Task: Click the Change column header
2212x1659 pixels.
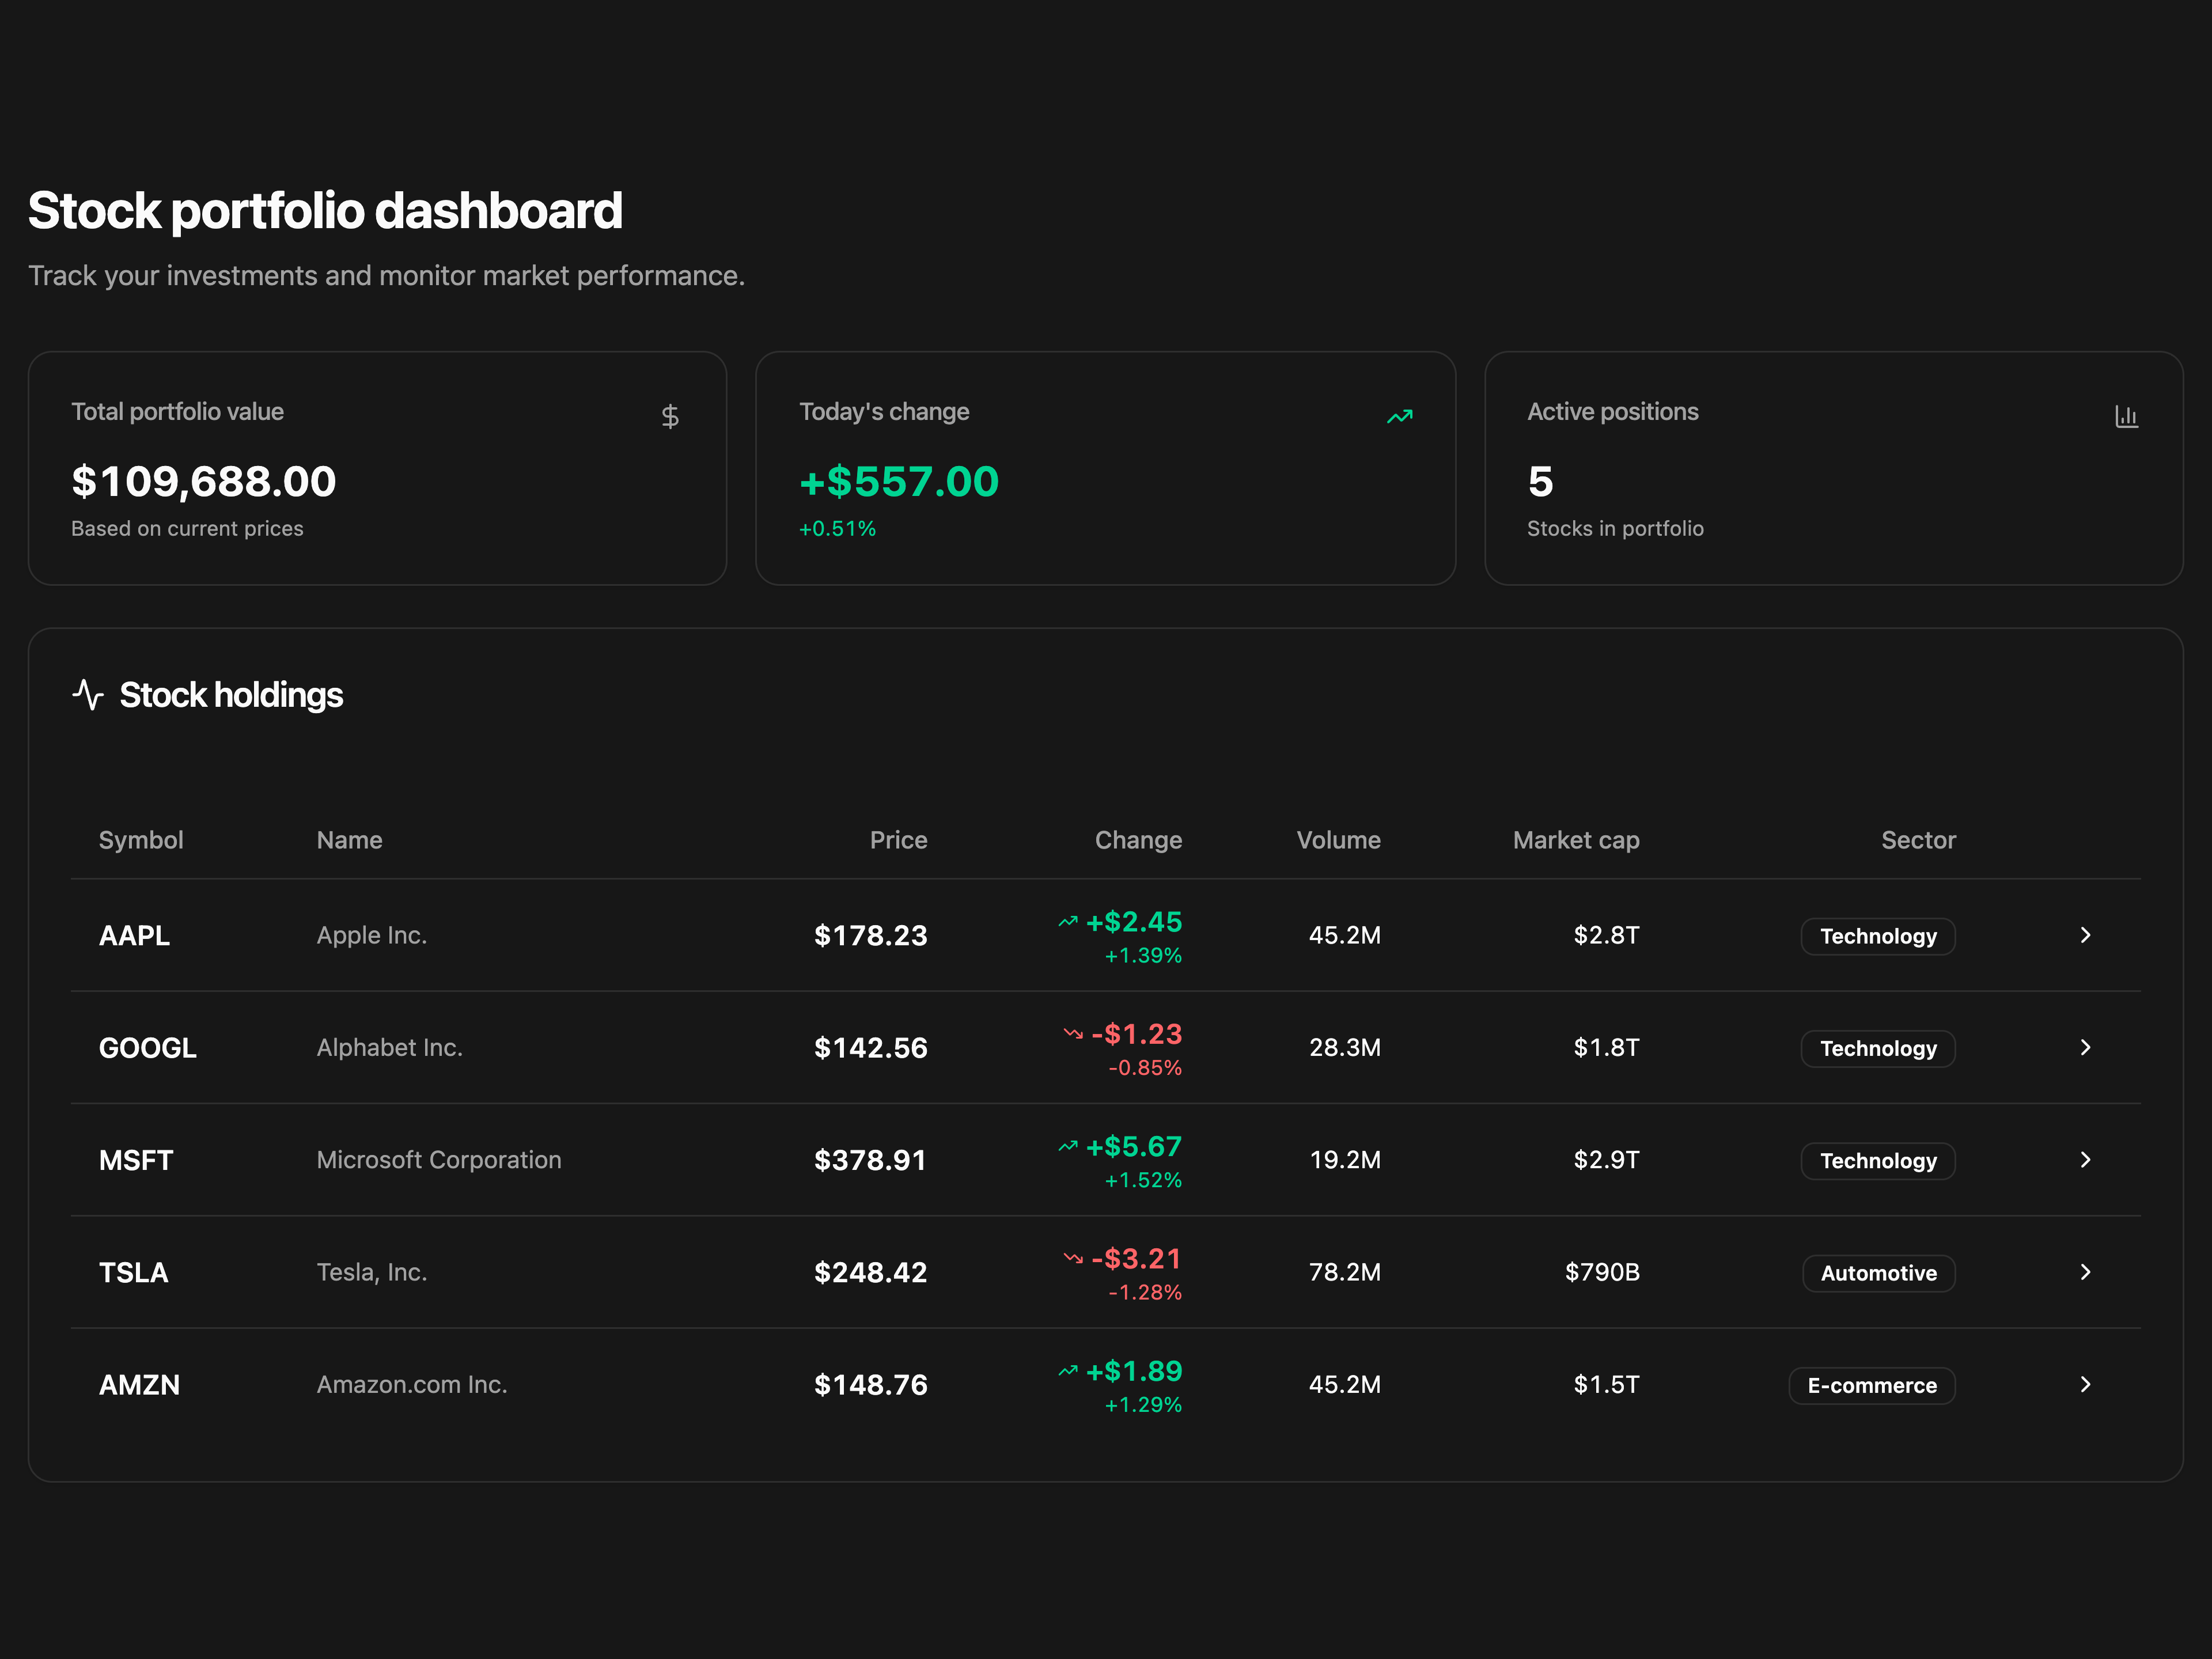Action: coord(1138,840)
